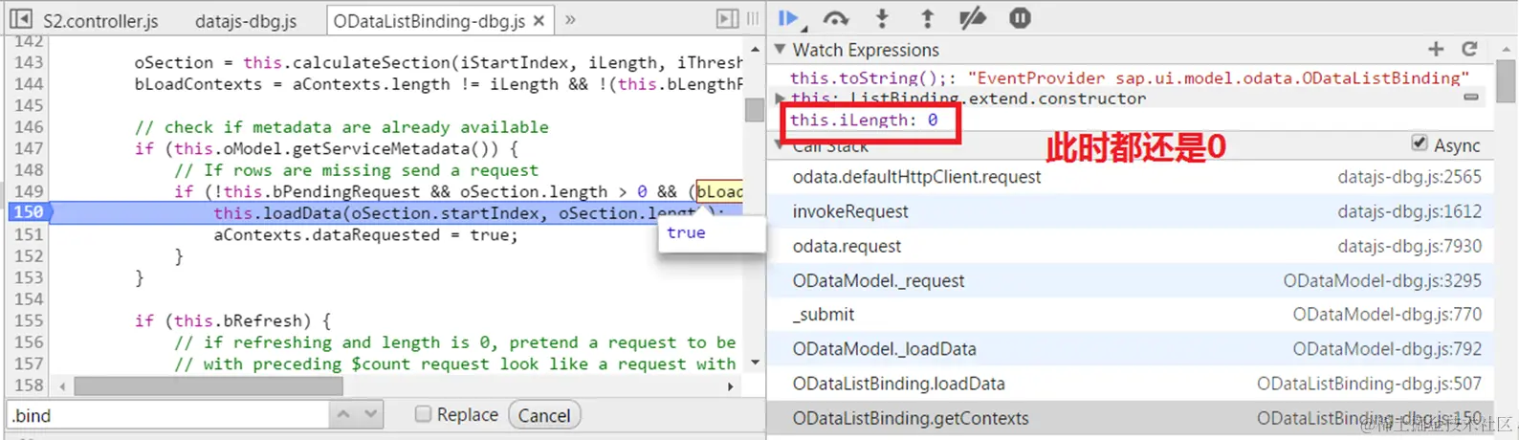Set a breakpoint on line 147

tap(29, 148)
